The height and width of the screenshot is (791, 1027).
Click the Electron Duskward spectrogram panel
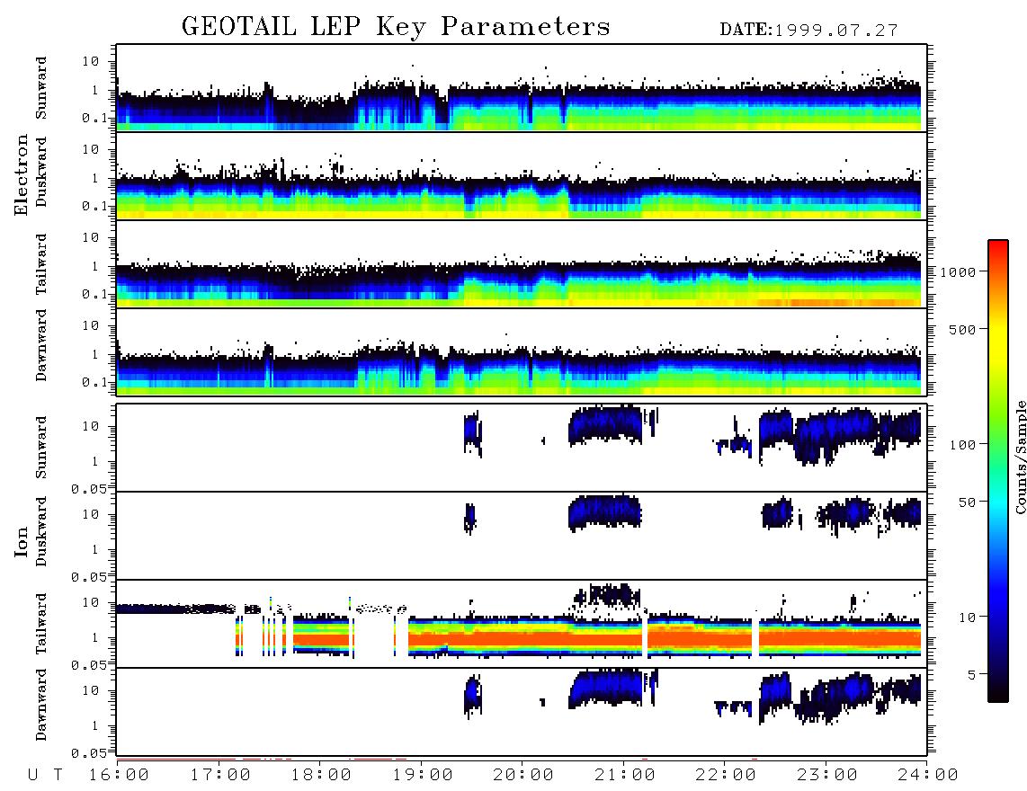coord(522,175)
